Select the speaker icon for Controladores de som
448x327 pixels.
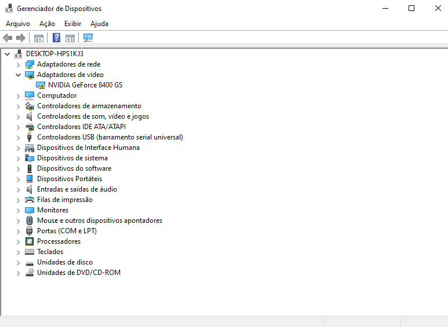click(30, 116)
